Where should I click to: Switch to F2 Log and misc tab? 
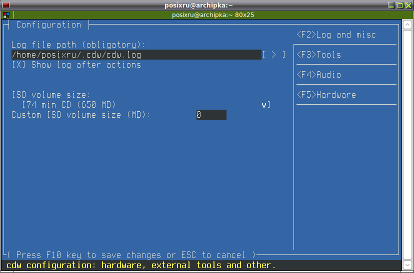[336, 35]
